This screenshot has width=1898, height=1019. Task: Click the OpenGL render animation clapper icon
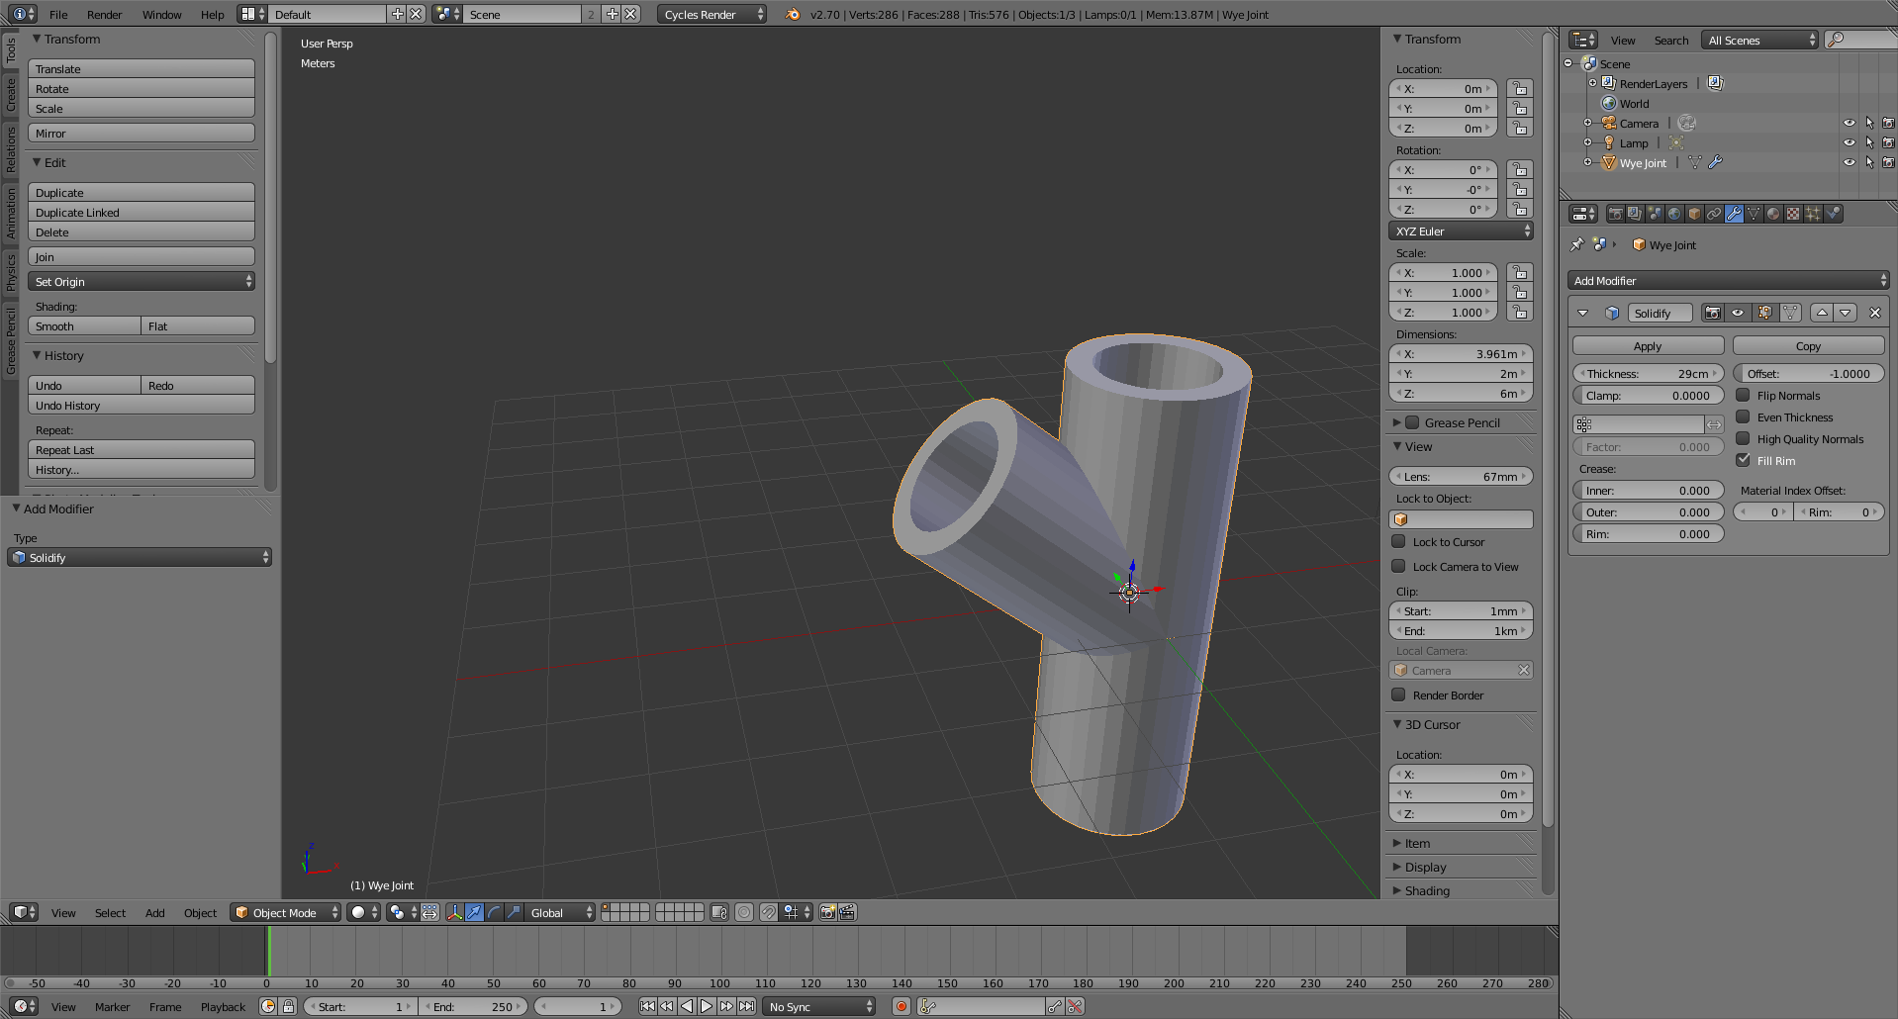click(x=848, y=912)
